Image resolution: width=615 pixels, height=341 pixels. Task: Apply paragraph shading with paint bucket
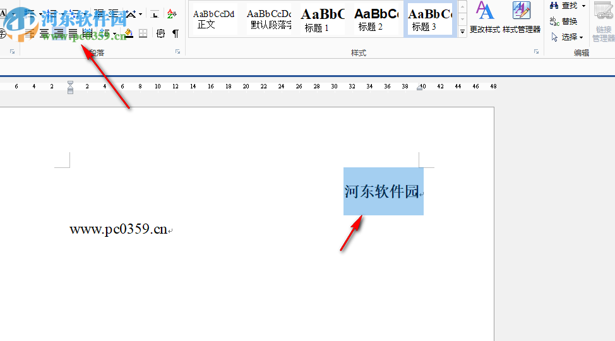pyautogui.click(x=129, y=33)
